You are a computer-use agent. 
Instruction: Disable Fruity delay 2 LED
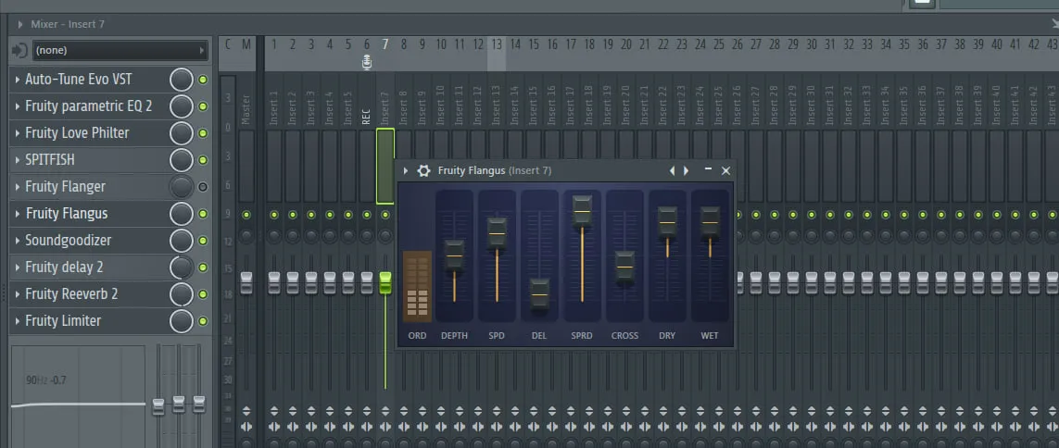(x=203, y=268)
